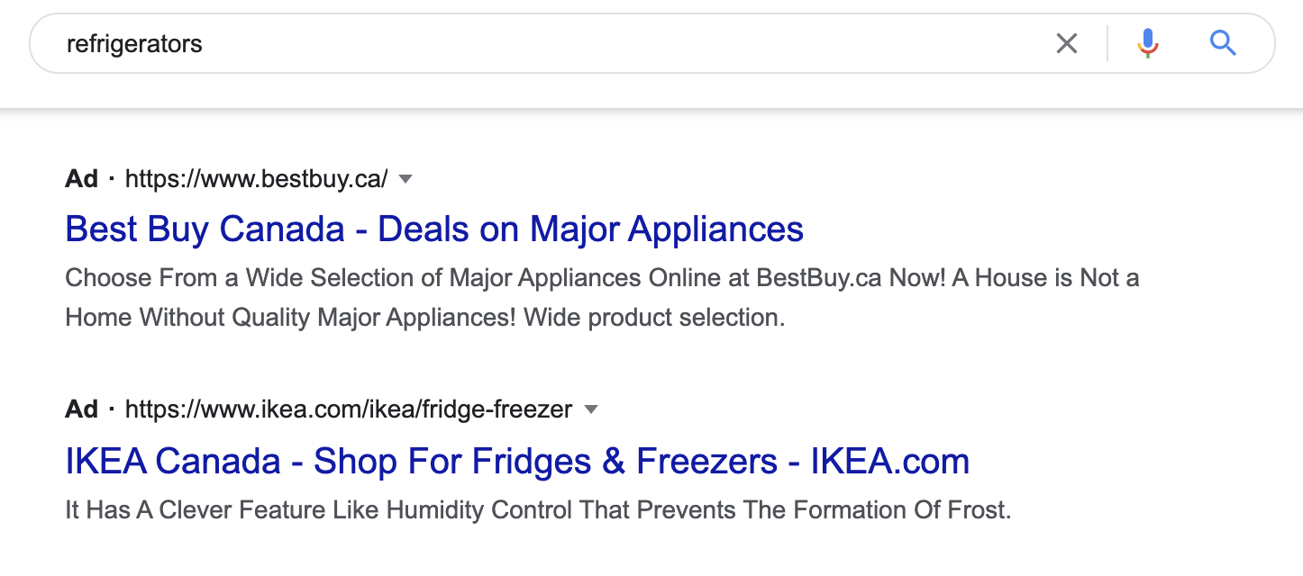Open the "IKEA Canada - Shop For Fridges" link
Image resolution: width=1303 pixels, height=576 pixels.
click(517, 462)
